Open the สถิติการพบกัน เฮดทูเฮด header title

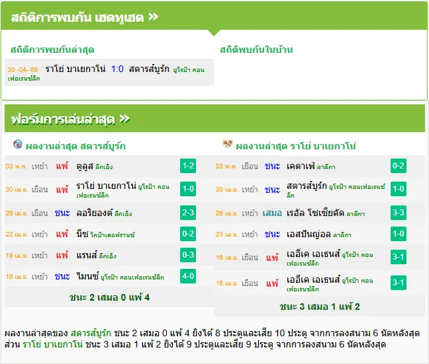(x=77, y=18)
